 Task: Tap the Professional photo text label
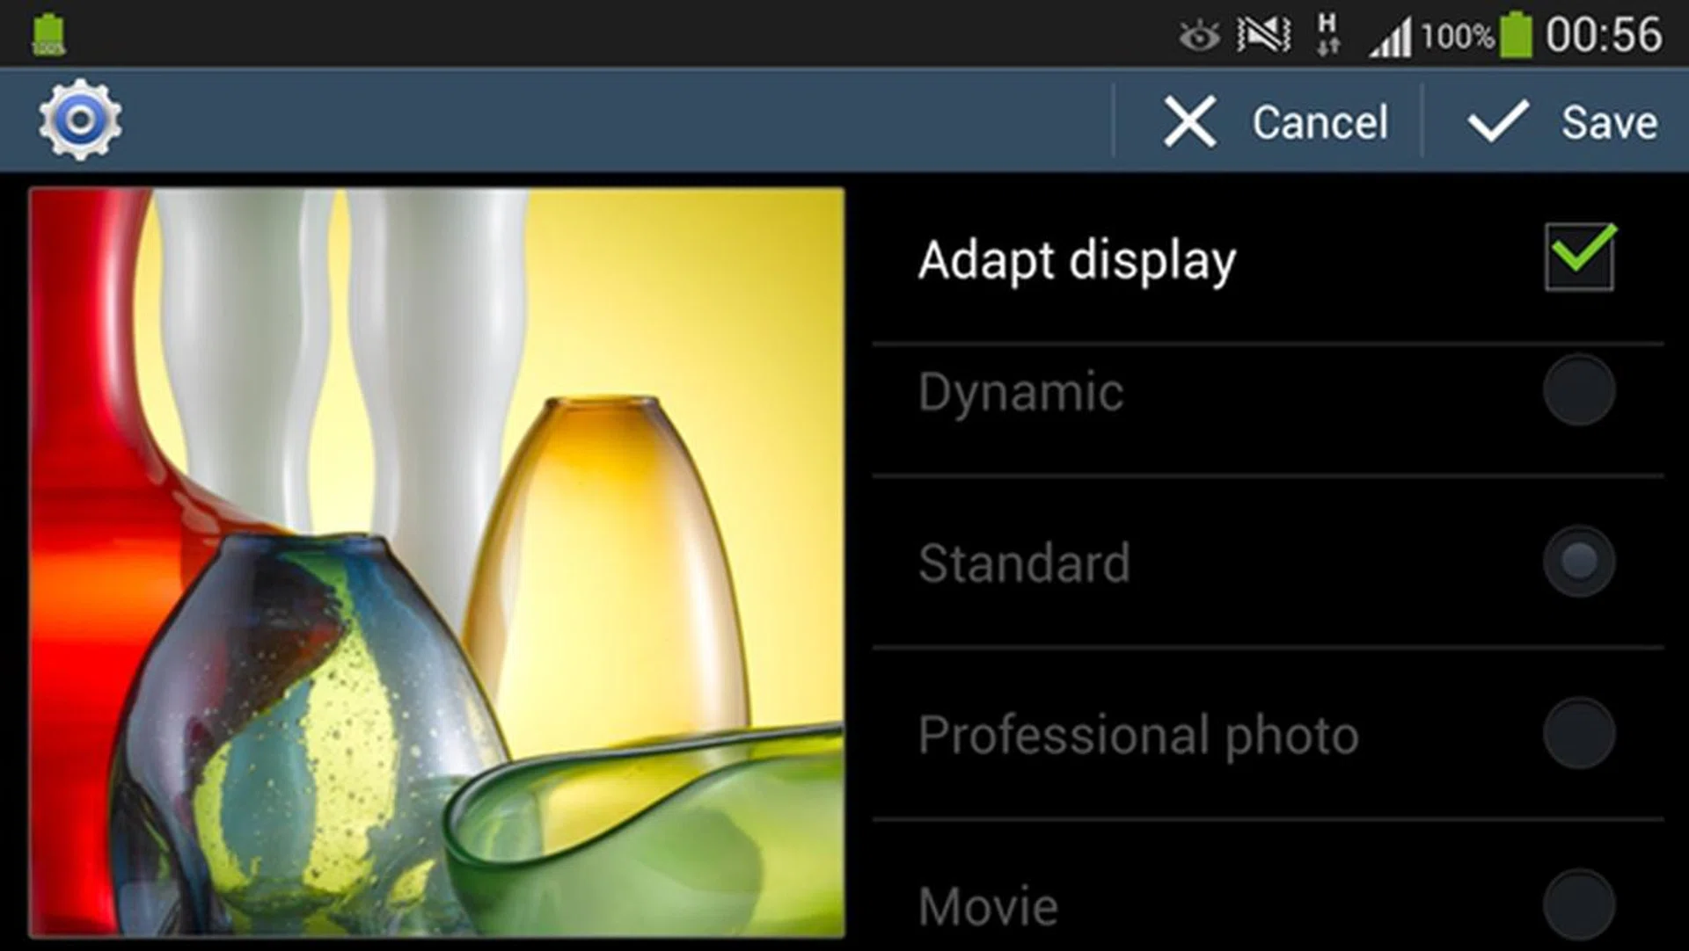pyautogui.click(x=1138, y=735)
